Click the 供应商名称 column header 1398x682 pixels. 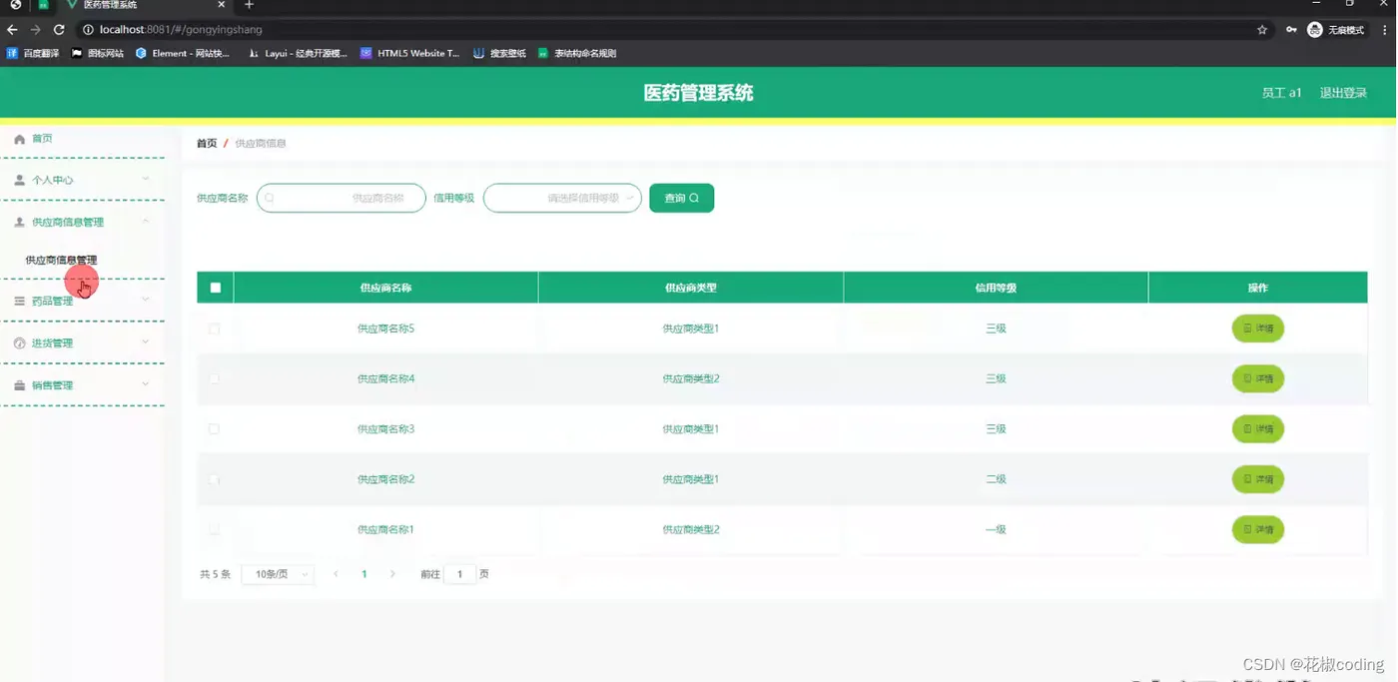(x=385, y=288)
